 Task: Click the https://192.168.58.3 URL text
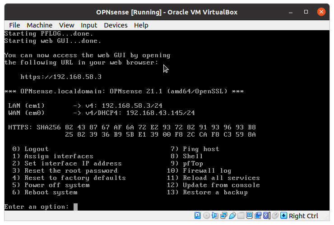click(x=61, y=77)
